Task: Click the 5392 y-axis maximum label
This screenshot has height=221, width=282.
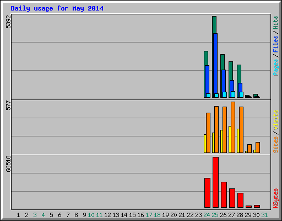Action: (x=8, y=22)
